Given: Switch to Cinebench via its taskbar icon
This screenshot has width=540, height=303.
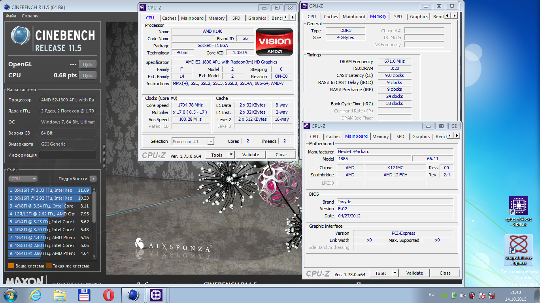Looking at the screenshot, I should [133, 295].
